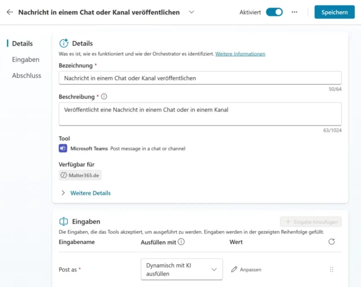The image size is (361, 287).
Task: Select the Abschluss side tab
Action: (27, 75)
